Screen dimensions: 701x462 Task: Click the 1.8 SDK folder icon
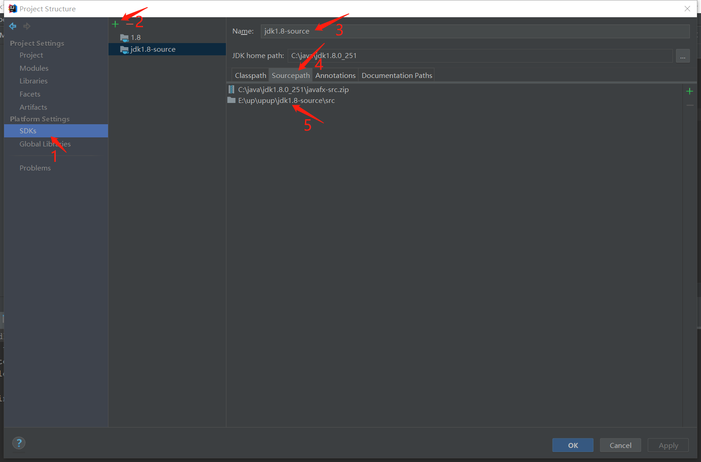[x=124, y=38]
